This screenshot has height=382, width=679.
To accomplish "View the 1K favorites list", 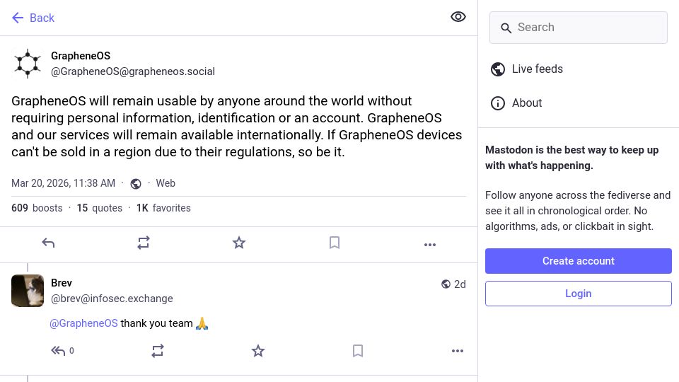I will [x=163, y=208].
